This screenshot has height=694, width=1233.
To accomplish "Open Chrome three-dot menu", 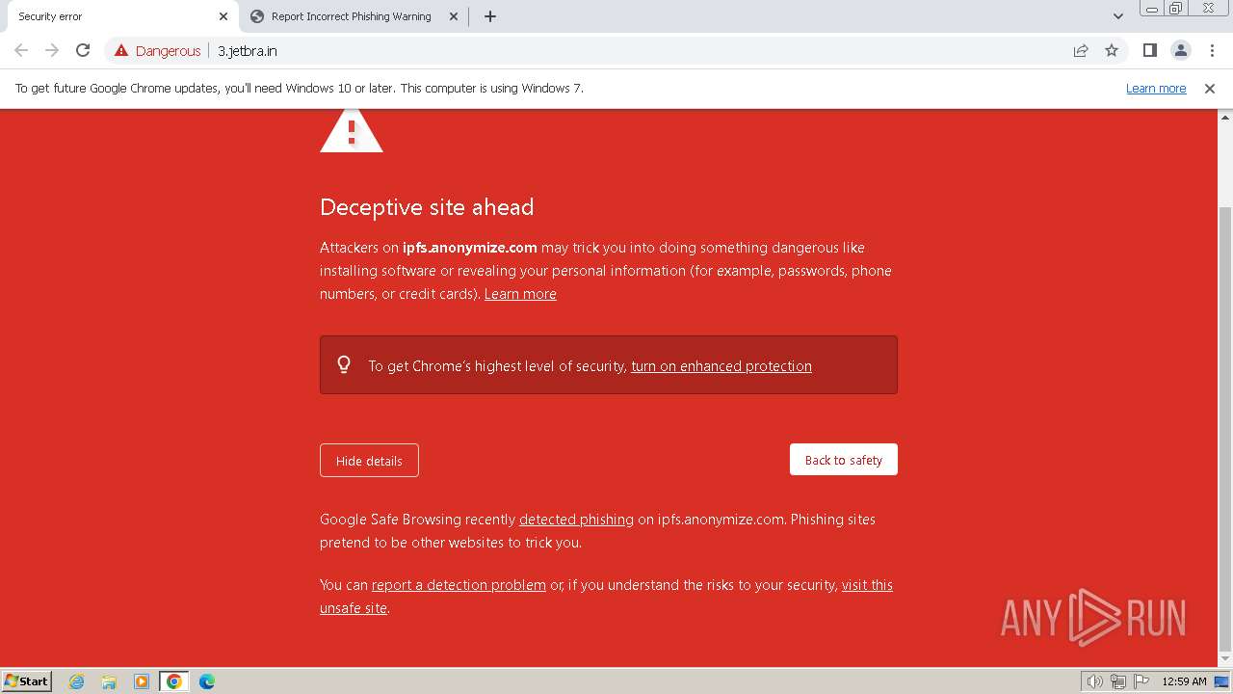I will pos(1212,50).
